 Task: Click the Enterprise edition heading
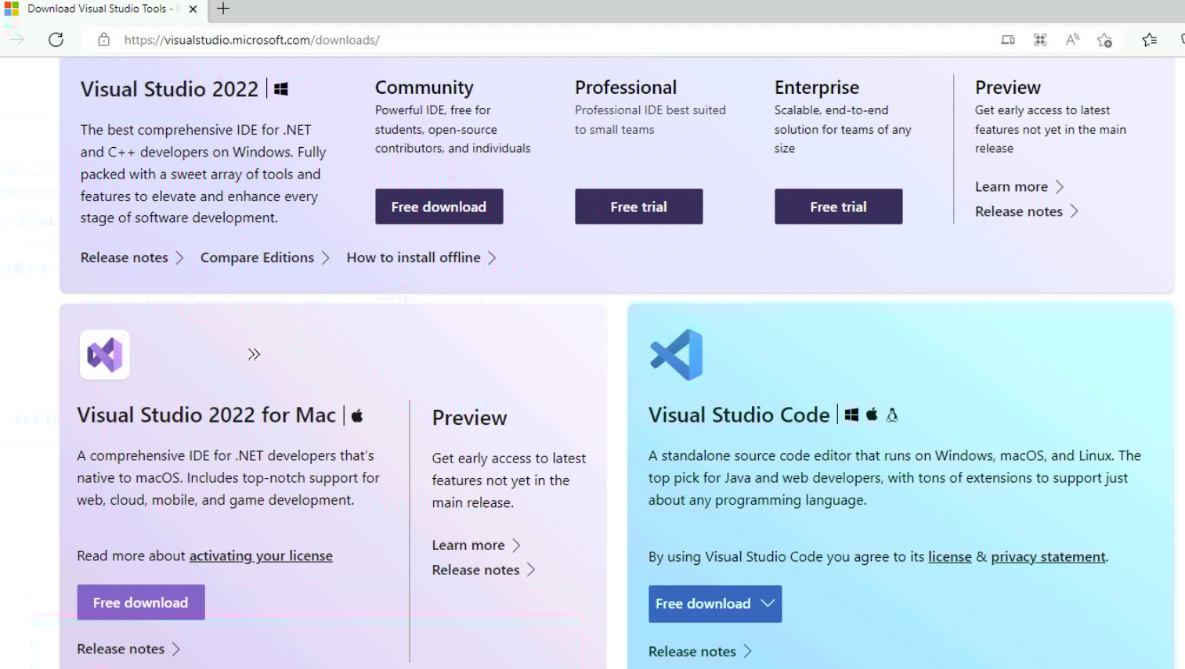click(816, 88)
